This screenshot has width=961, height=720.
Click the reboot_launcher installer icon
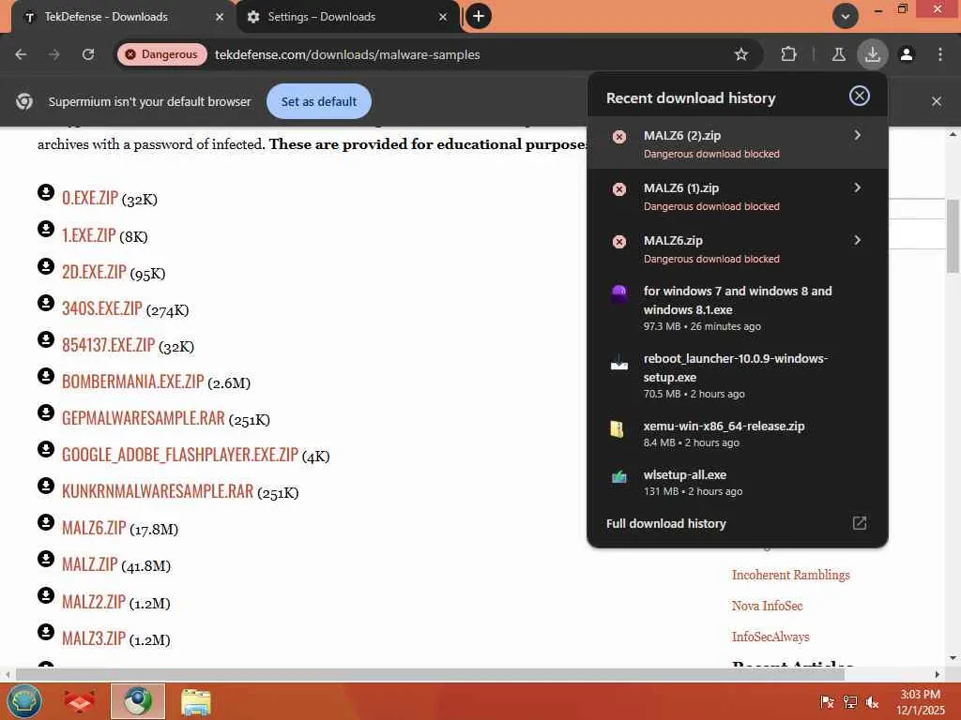pyautogui.click(x=619, y=363)
